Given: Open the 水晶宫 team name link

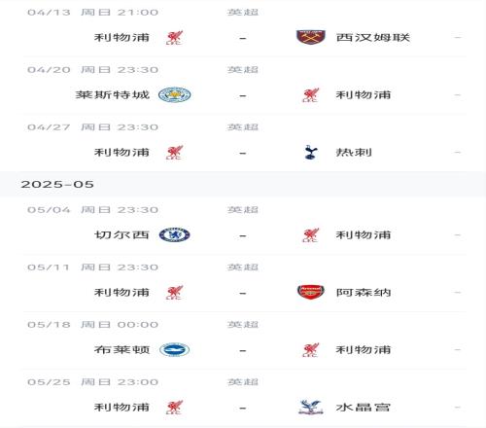Looking at the screenshot, I should [x=364, y=407].
